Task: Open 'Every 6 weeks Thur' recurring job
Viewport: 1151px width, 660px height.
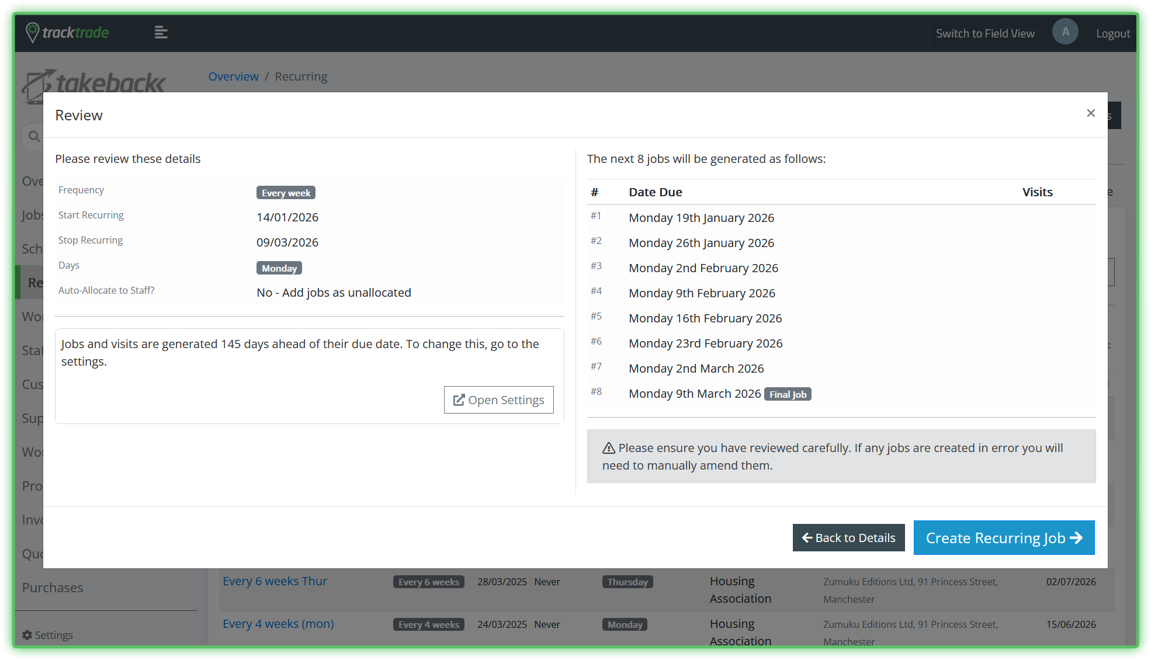Action: [275, 581]
